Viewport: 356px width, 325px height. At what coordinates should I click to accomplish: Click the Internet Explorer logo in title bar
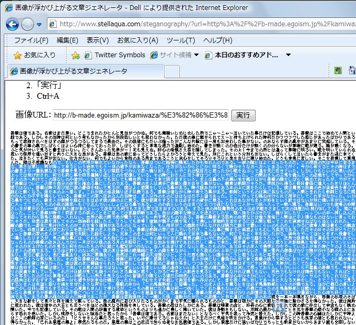(9, 8)
